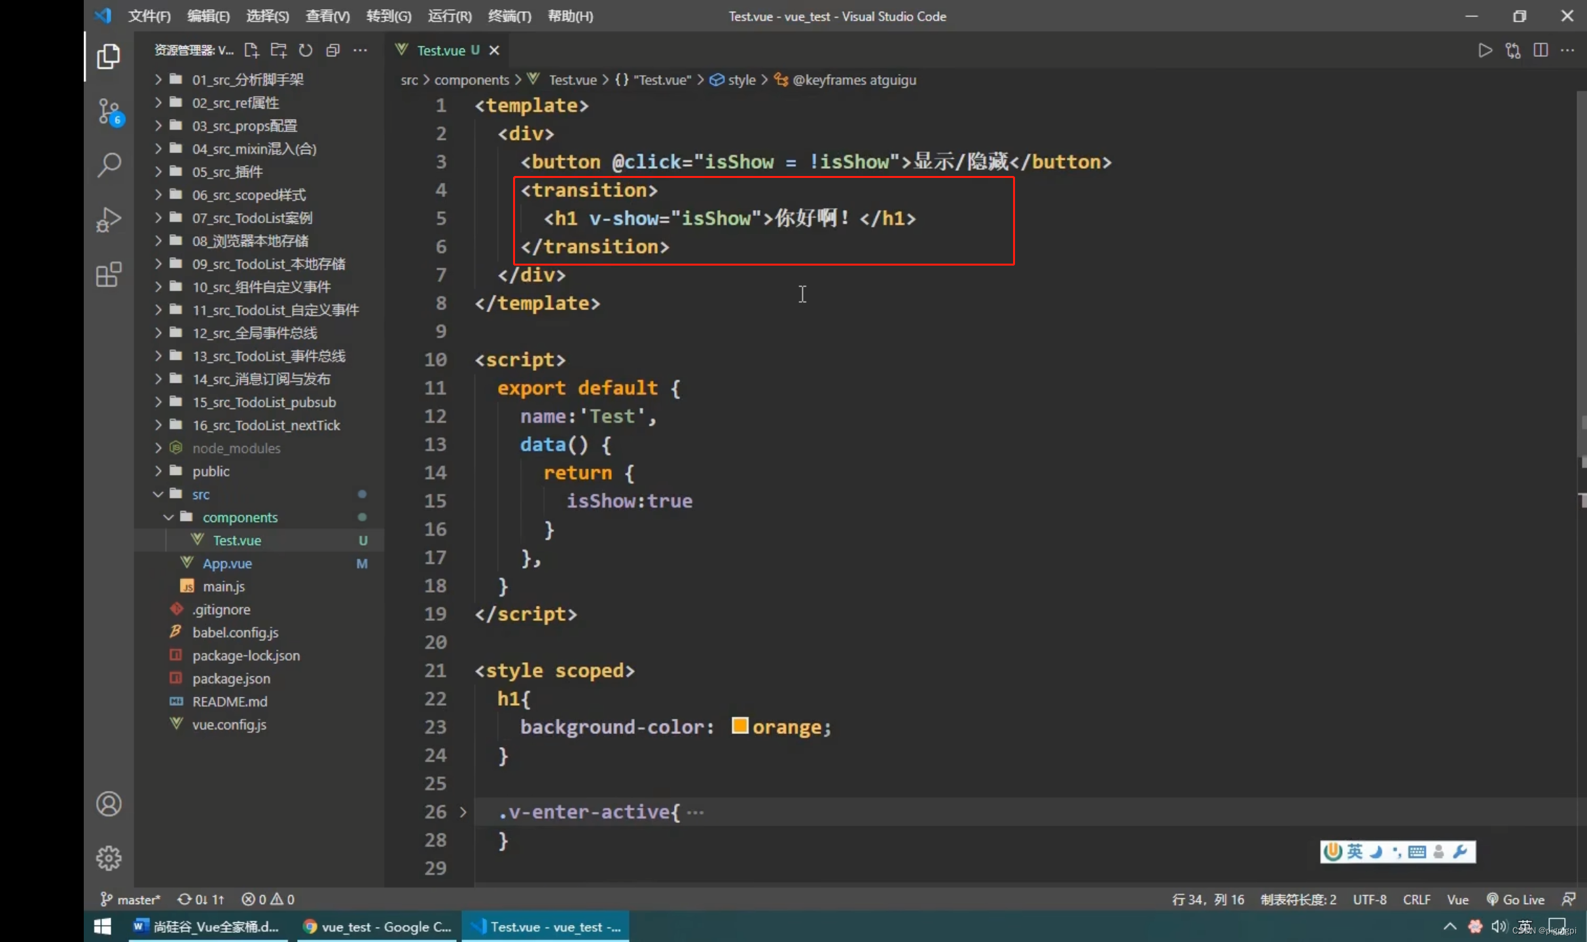Open the 文件(F) menu
Screen dimensions: 1587x942
click(x=149, y=16)
